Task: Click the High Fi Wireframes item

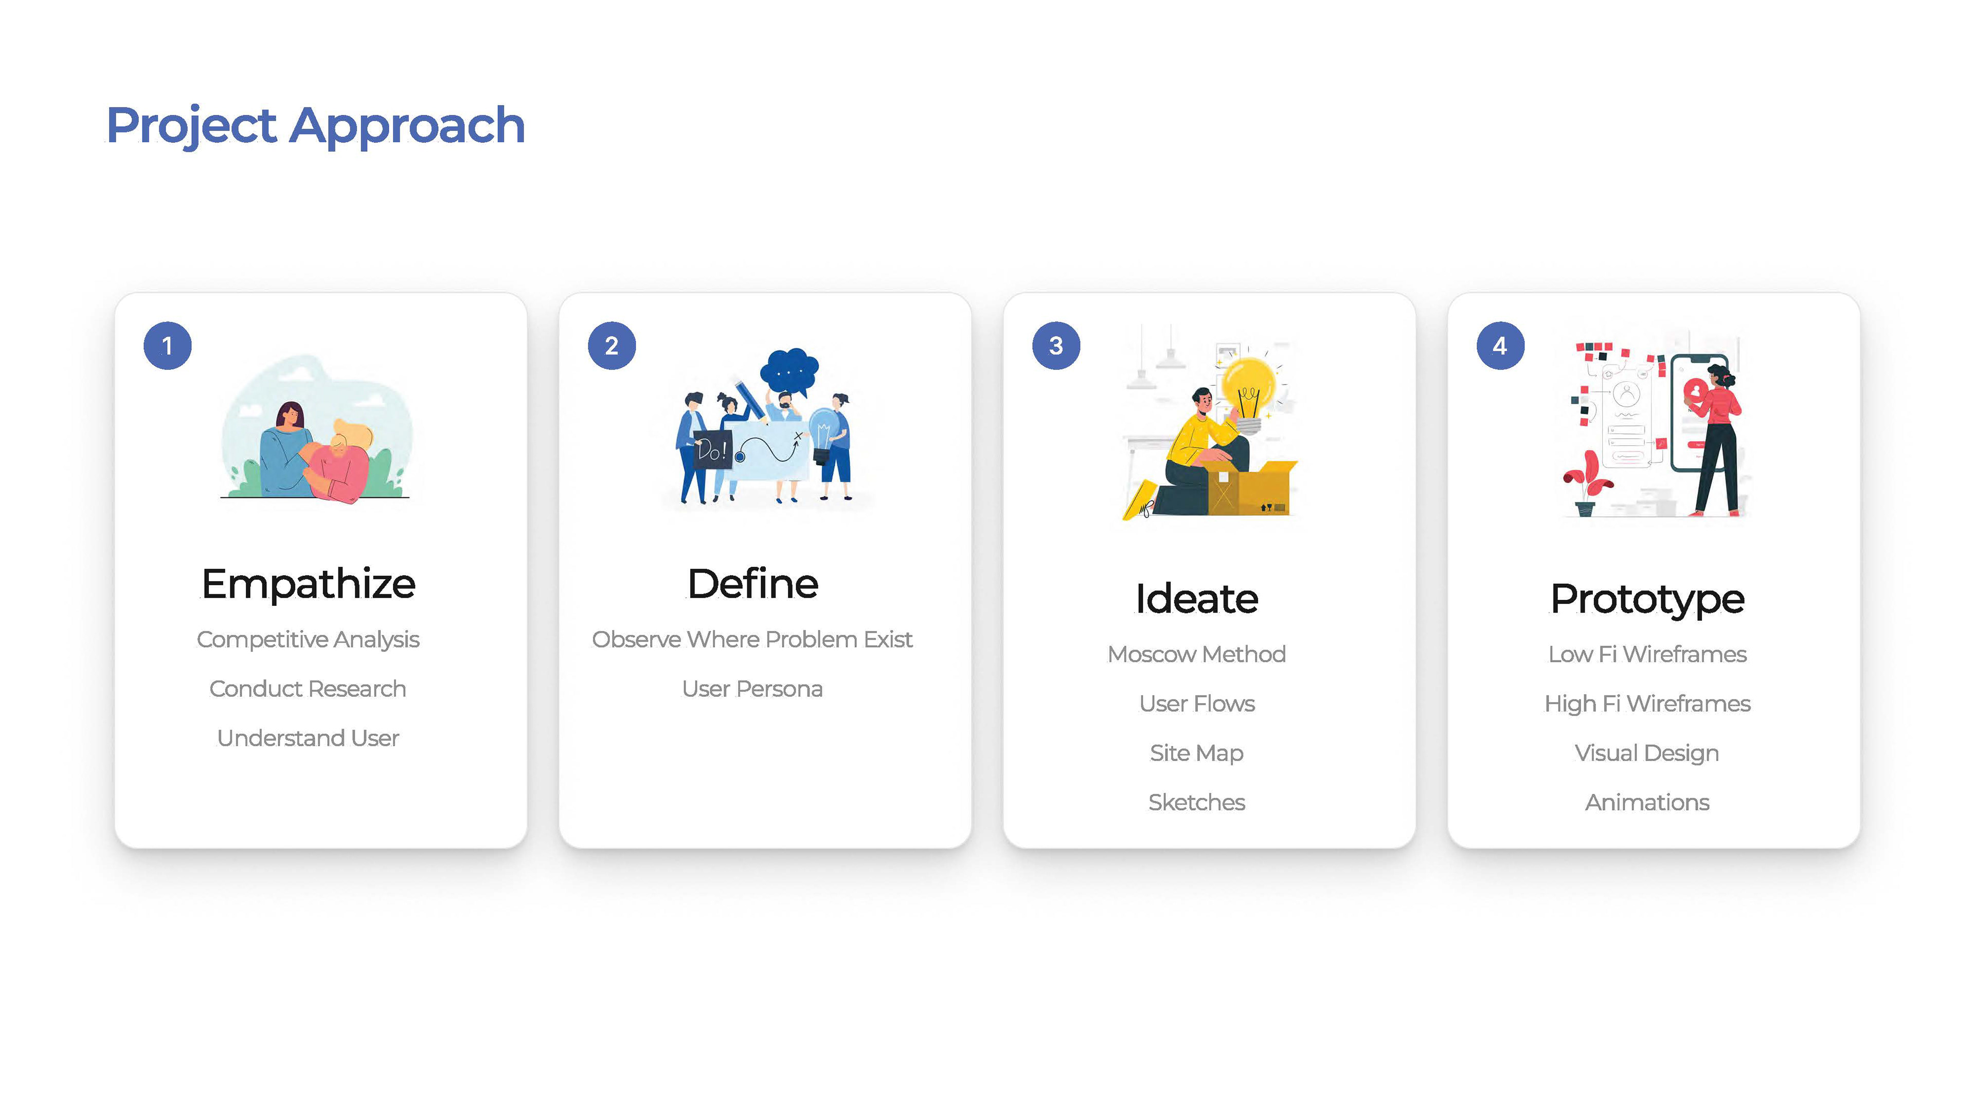Action: point(1647,703)
